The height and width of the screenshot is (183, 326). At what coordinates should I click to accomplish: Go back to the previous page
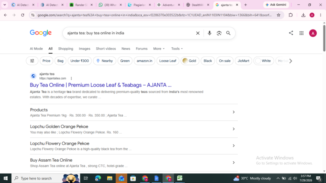[x=5, y=15]
